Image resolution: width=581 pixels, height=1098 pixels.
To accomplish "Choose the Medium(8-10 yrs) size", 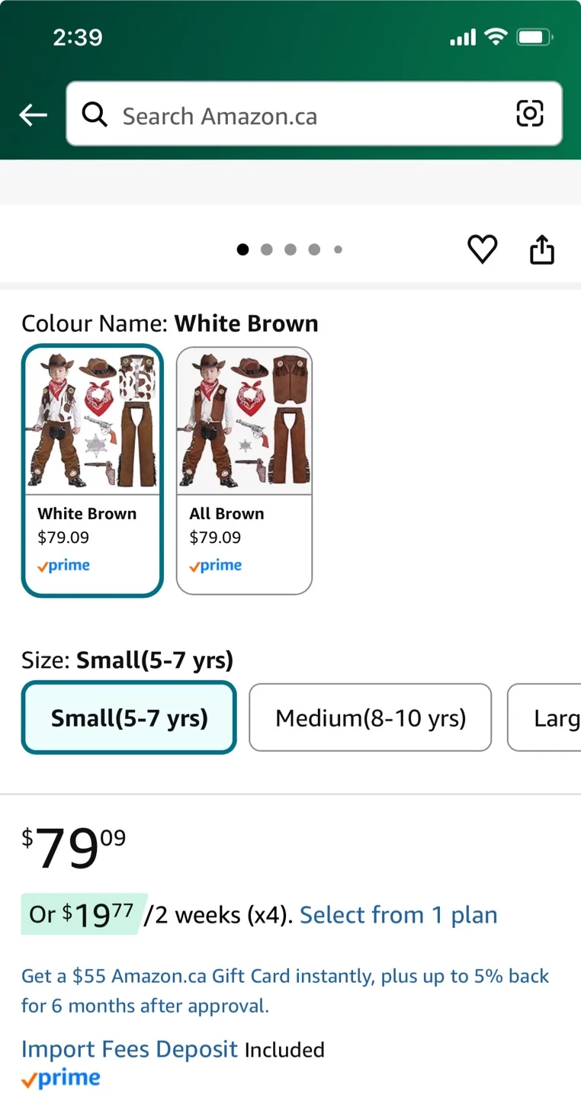I will [x=370, y=718].
